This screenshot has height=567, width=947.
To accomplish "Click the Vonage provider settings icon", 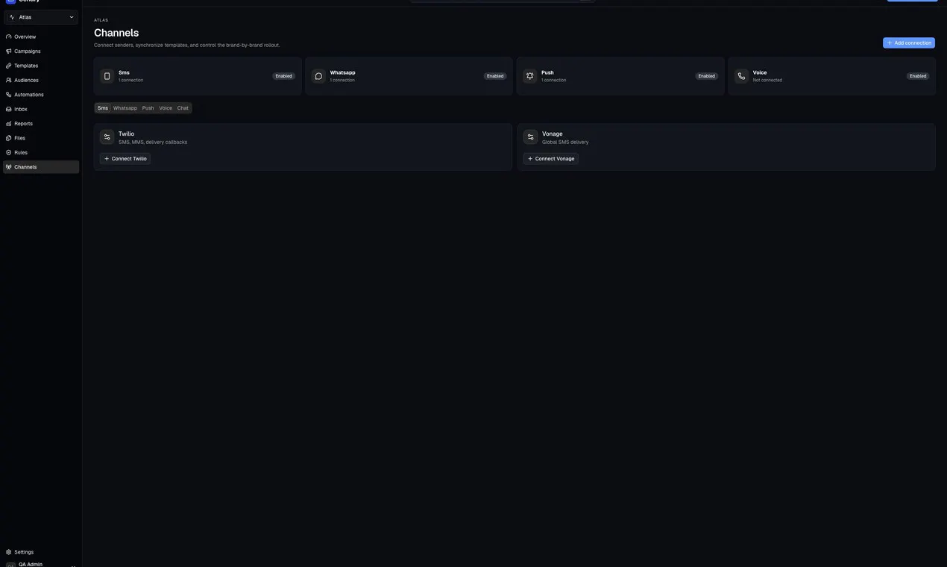I will tap(530, 137).
